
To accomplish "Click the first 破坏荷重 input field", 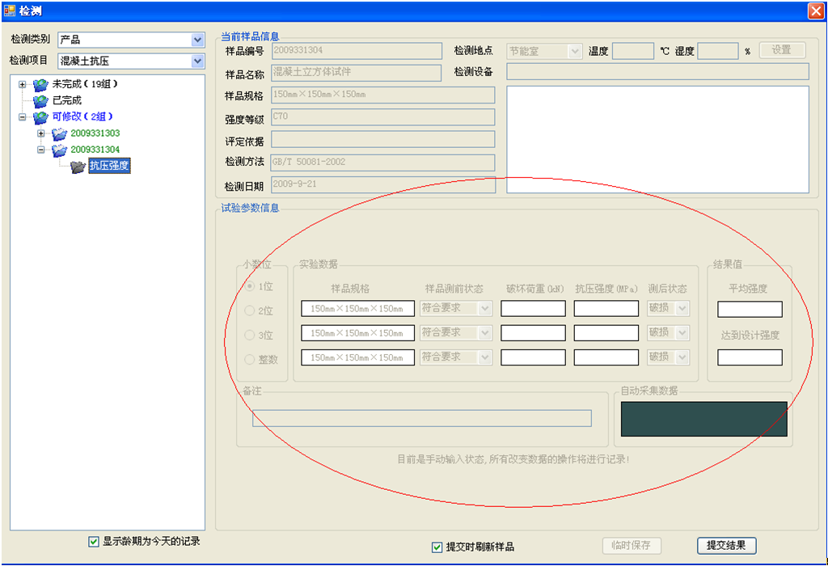I will coord(533,308).
